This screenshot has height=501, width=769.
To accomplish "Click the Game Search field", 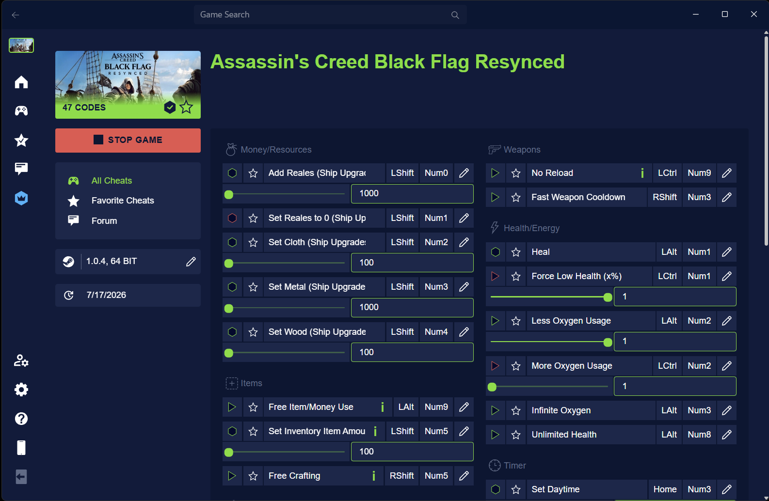I will point(330,15).
